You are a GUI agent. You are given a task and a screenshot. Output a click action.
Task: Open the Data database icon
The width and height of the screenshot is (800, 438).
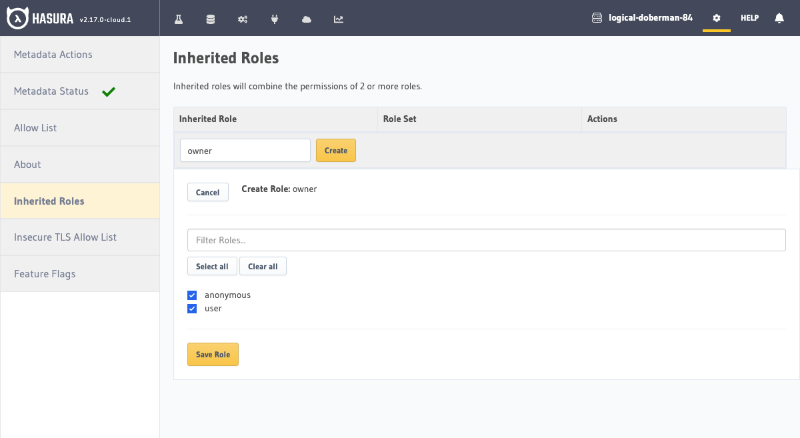211,19
